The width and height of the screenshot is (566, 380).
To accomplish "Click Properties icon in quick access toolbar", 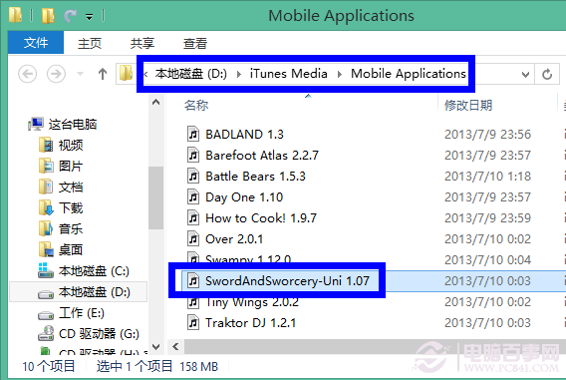I will [x=48, y=16].
